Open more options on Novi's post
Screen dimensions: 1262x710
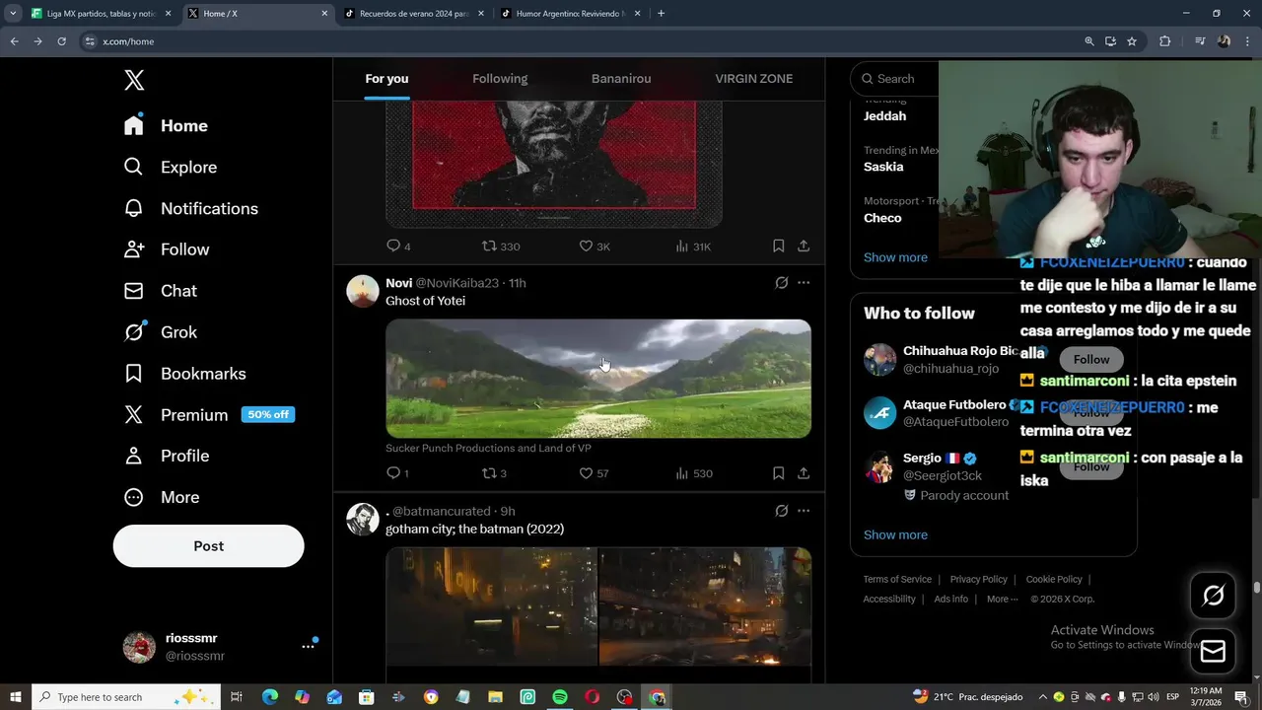click(x=804, y=283)
